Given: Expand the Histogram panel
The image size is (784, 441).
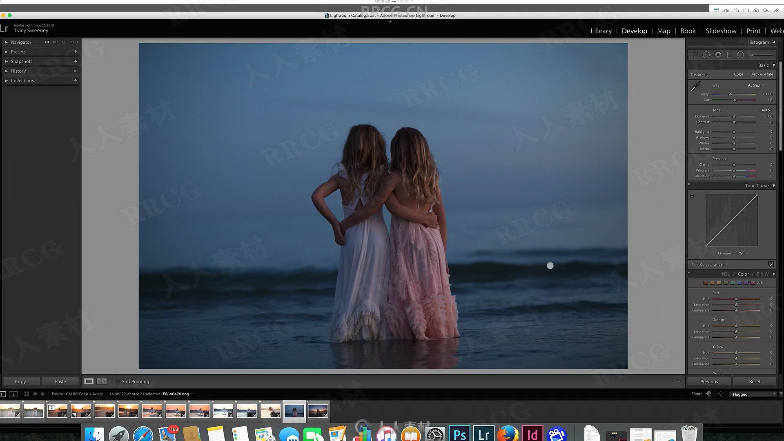Looking at the screenshot, I should 774,42.
